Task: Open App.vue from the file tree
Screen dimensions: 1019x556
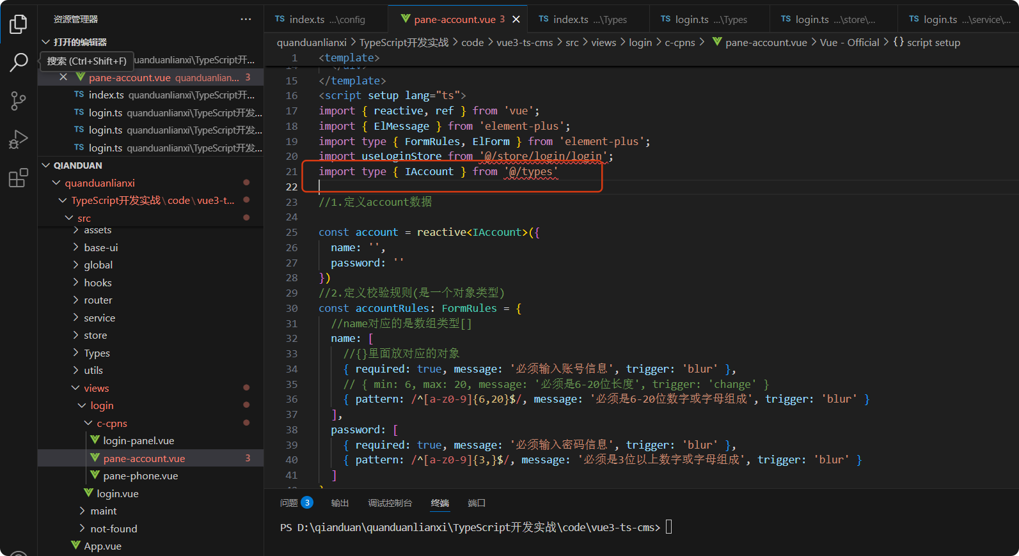Action: click(x=102, y=546)
